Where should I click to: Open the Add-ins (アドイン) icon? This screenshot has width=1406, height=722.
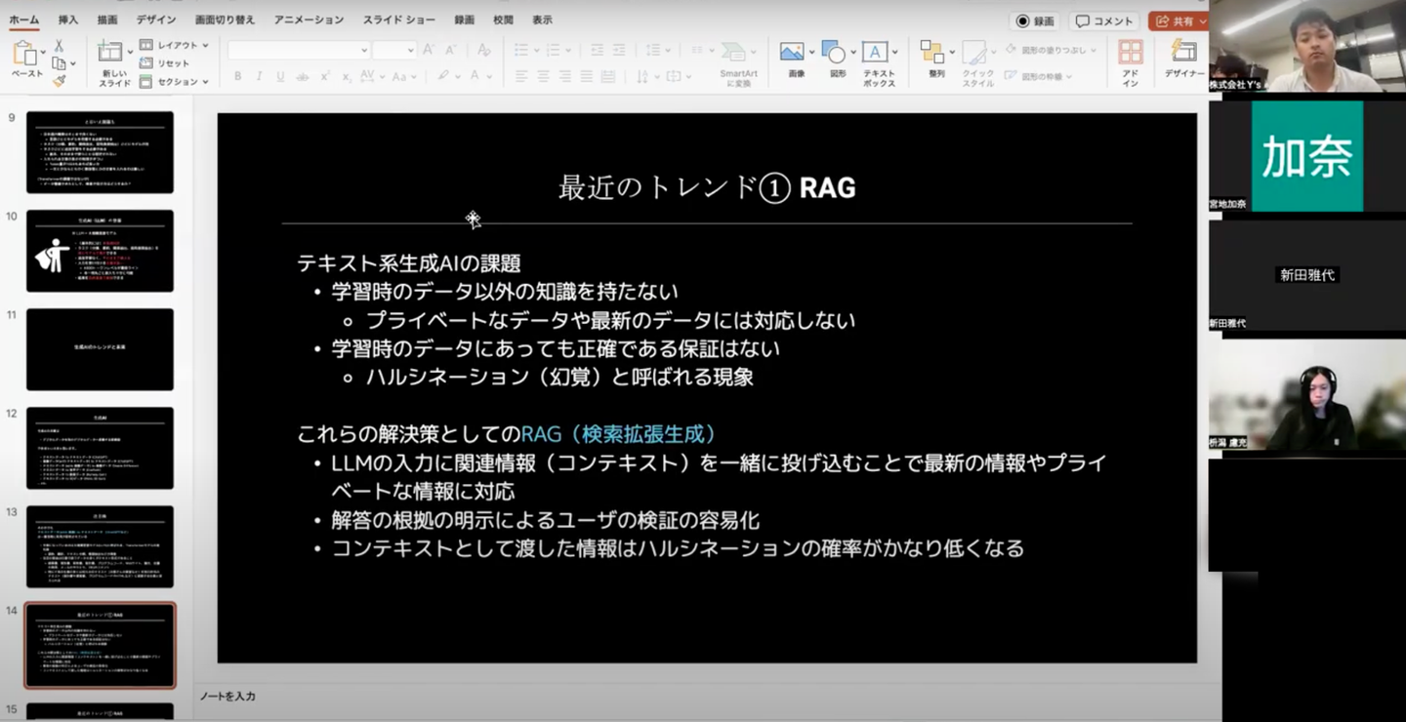tap(1130, 62)
